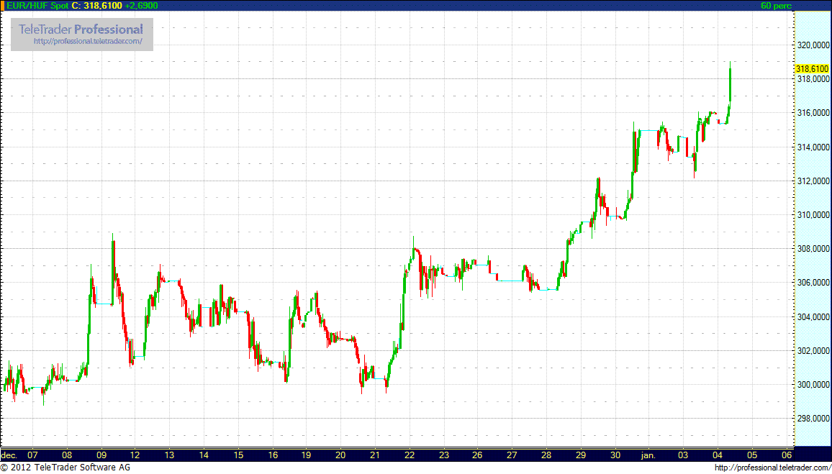This screenshot has width=832, height=474.
Task: Click the 312,0000 price axis label
Action: click(815, 181)
